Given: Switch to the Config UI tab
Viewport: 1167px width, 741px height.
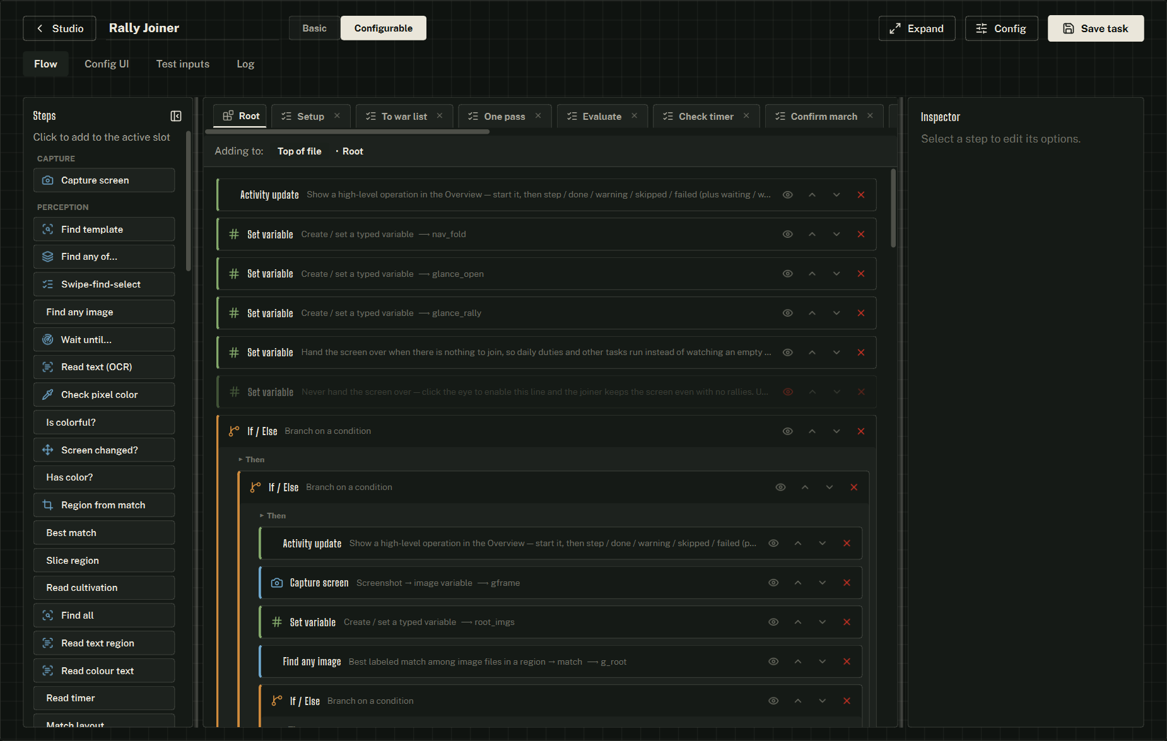Looking at the screenshot, I should point(107,64).
